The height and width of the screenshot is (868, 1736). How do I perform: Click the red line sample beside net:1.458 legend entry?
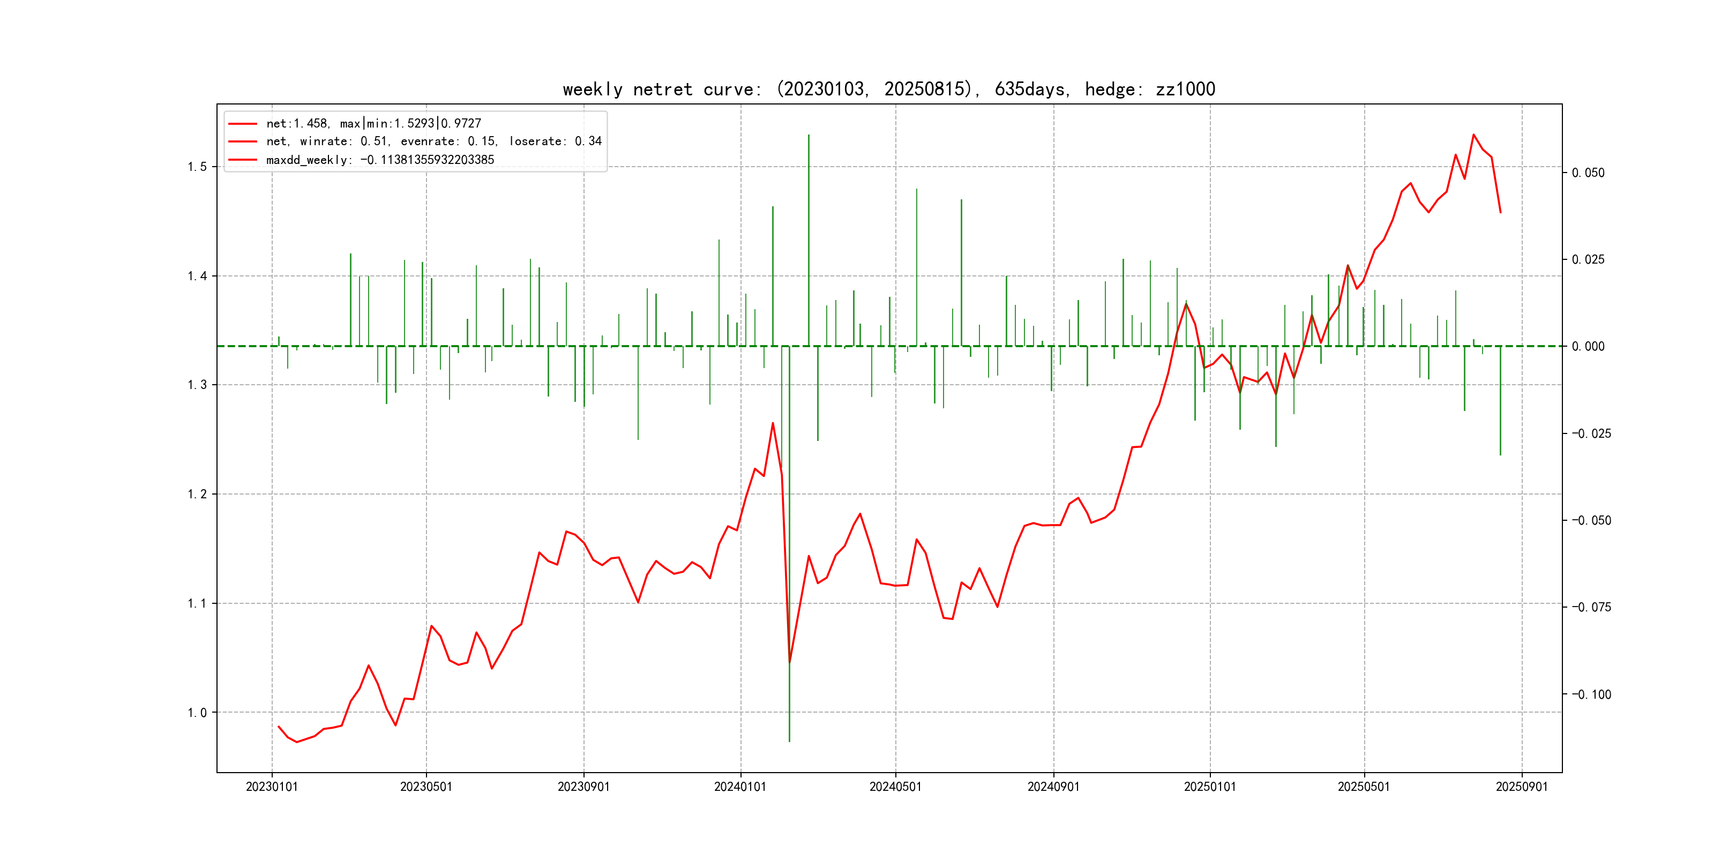(x=243, y=124)
